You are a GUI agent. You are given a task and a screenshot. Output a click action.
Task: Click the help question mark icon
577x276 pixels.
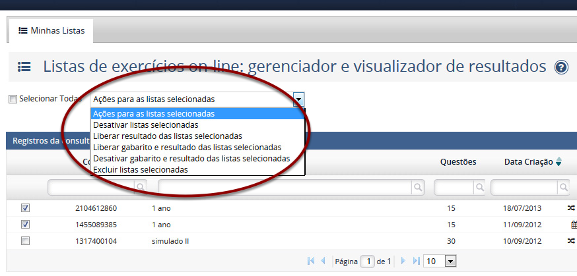pos(561,67)
